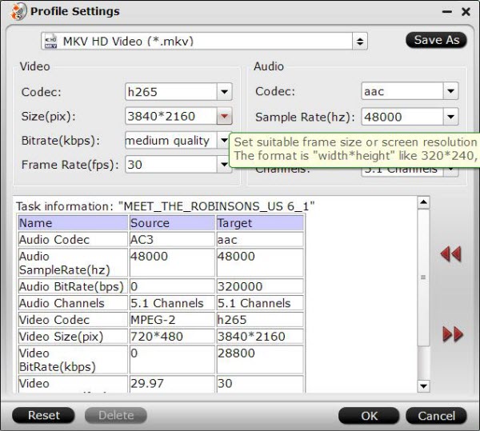The image size is (480, 431).
Task: Click the MKV file format icon
Action: tap(51, 42)
